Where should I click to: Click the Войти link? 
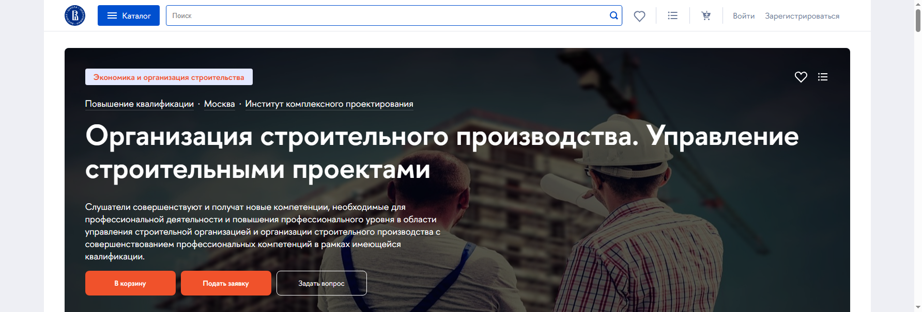tap(744, 16)
